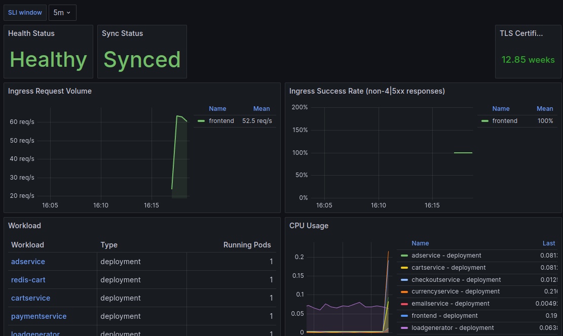Click the currencyservice orange legend color swatch
This screenshot has height=336, width=563.
click(404, 292)
